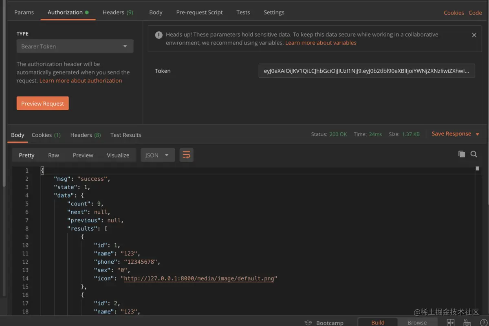Open the request Settings tab
Screen dimensions: 489x326
coord(274,12)
